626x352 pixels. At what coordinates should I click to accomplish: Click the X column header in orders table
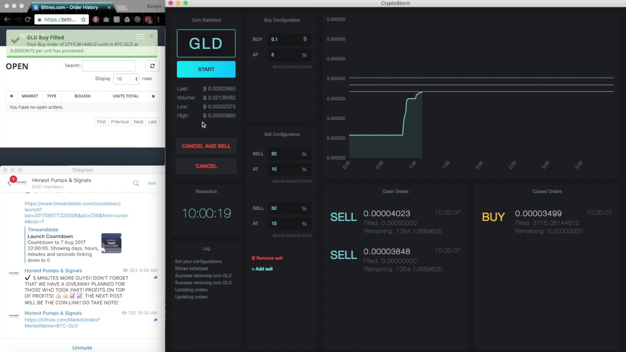153,96
